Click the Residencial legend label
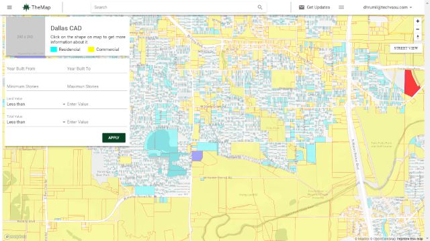 pos(69,50)
